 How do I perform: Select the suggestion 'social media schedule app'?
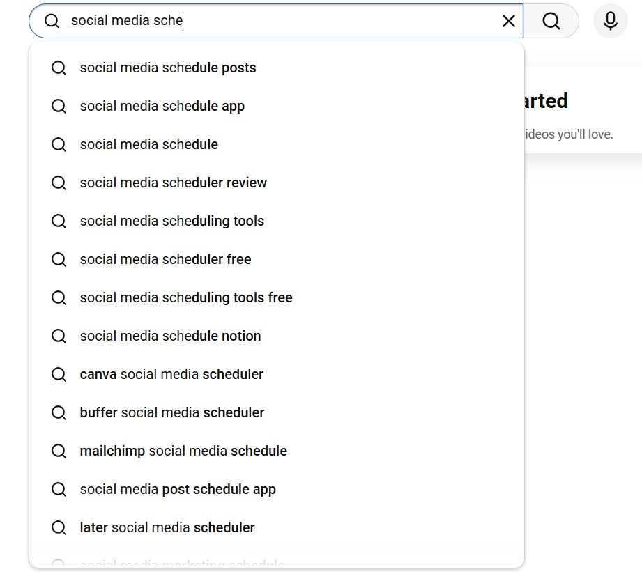[163, 106]
